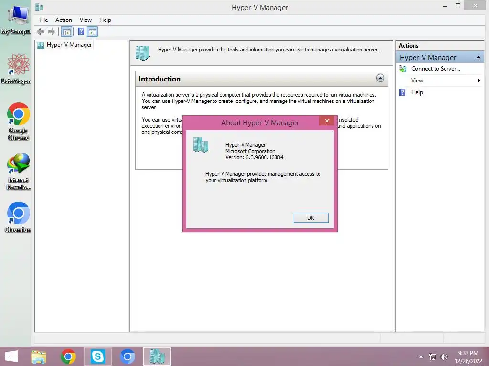Show hidden system tray icons
Viewport: 489px width, 366px height.
(421, 357)
